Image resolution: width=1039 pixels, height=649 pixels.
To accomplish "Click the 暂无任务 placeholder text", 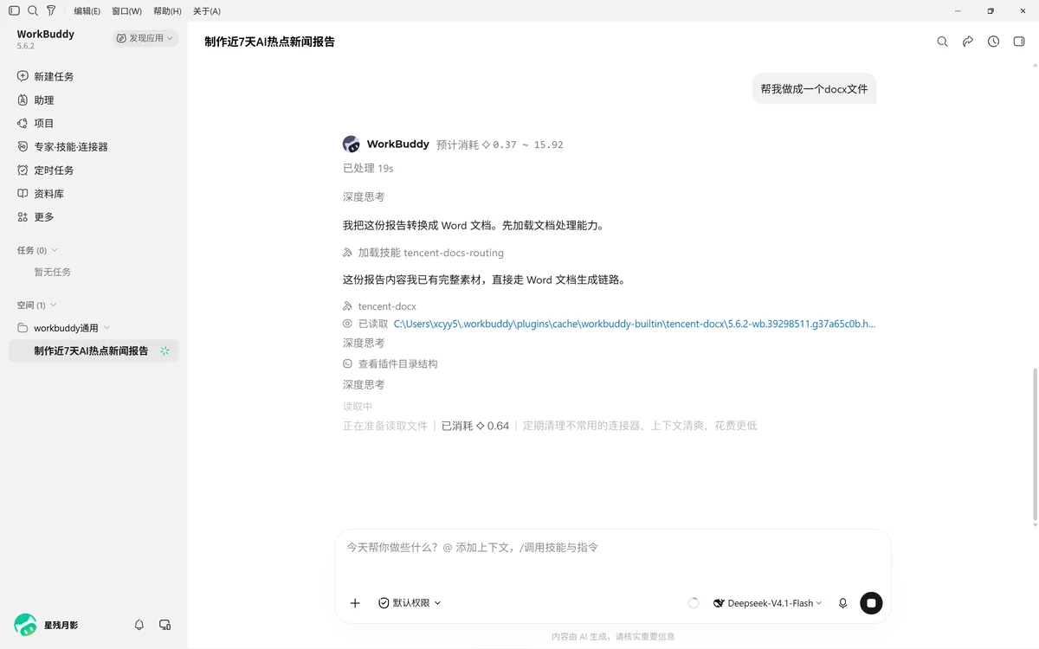I will [x=53, y=272].
